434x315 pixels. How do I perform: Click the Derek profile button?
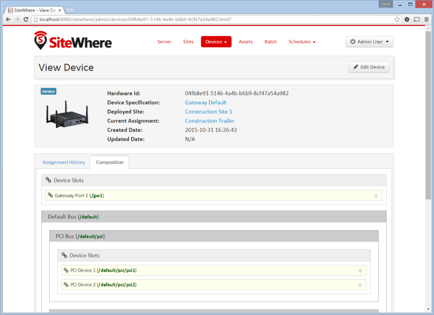(x=385, y=4)
